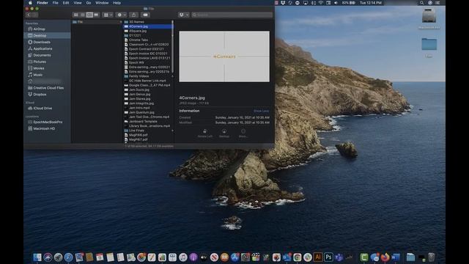The width and height of the screenshot is (469, 264).
Task: Open Creative Cloud Files in sidebar
Action: click(48, 88)
